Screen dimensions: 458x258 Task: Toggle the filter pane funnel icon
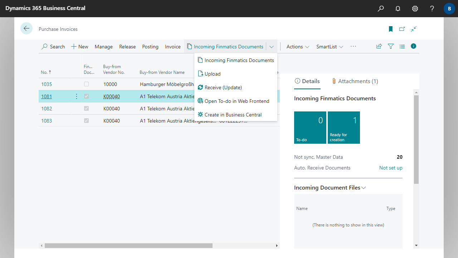[391, 46]
